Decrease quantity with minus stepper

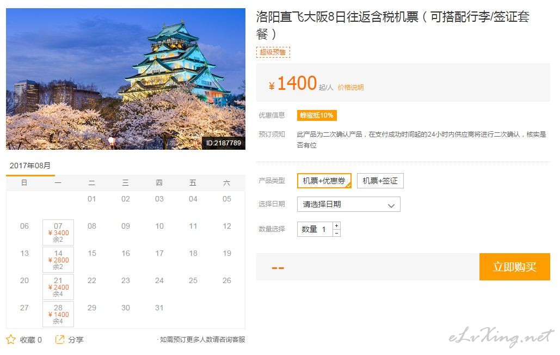[x=336, y=233]
